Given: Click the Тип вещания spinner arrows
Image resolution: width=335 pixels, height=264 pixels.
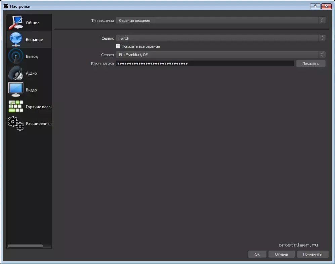Looking at the screenshot, I should click(322, 20).
